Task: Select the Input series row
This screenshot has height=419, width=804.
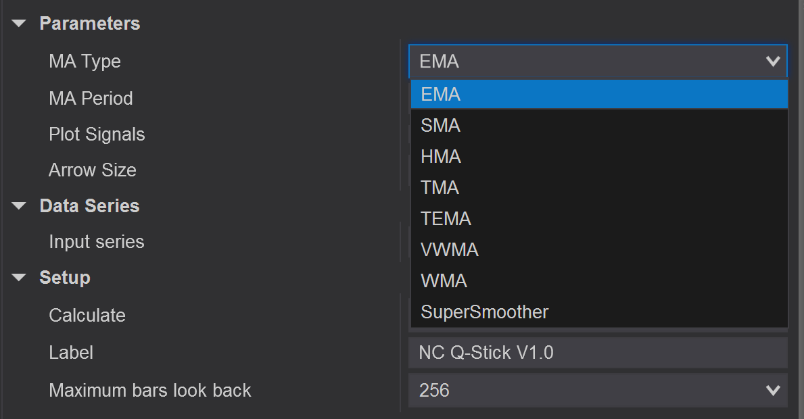Action: tap(97, 241)
